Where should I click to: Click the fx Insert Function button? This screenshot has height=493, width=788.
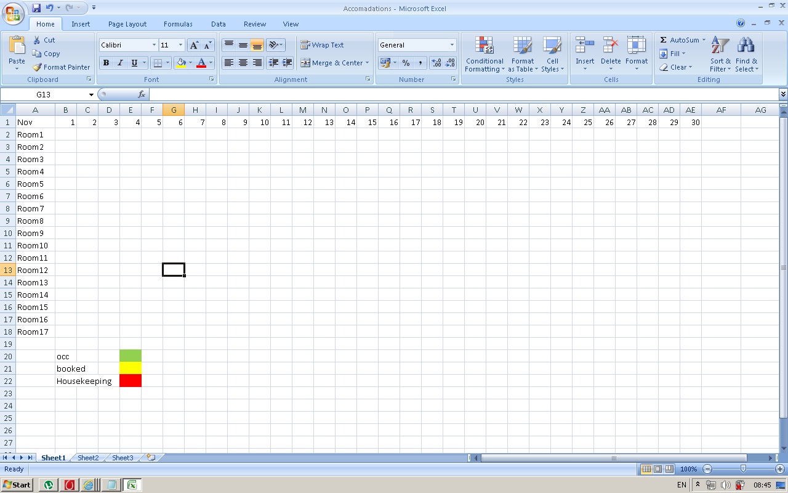pyautogui.click(x=142, y=94)
